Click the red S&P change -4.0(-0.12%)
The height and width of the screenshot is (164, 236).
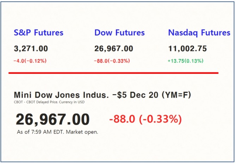pos(30,61)
